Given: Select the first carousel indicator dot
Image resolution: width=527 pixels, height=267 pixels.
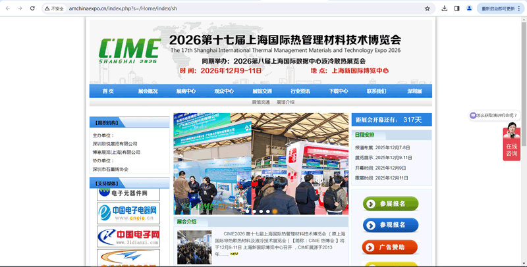Looking at the screenshot, I should click(x=247, y=211).
